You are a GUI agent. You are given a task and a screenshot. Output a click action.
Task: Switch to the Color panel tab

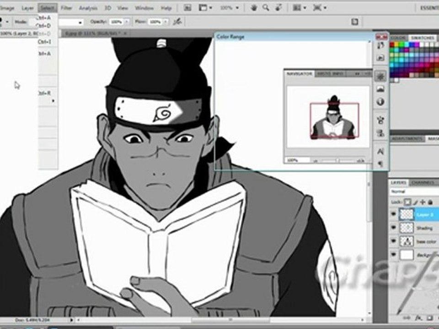tap(398, 38)
